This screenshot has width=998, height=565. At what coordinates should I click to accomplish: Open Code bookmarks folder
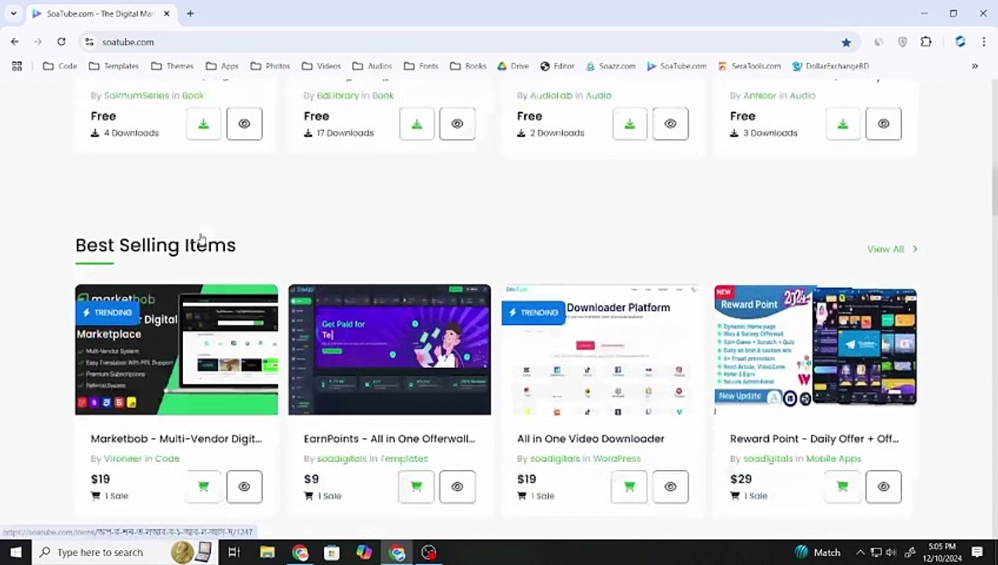pyautogui.click(x=60, y=66)
